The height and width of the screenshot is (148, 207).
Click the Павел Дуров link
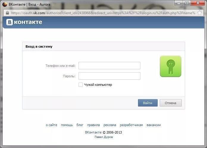click(x=103, y=137)
